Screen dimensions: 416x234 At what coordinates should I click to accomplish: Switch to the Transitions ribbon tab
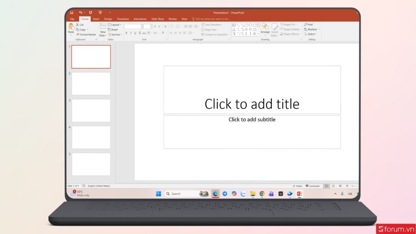[x=123, y=19]
